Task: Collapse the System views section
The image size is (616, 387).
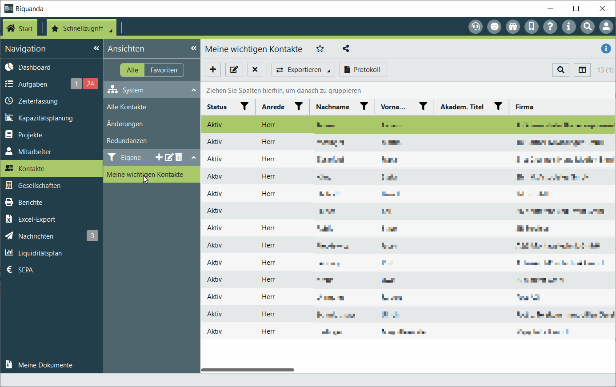Action: tap(193, 90)
